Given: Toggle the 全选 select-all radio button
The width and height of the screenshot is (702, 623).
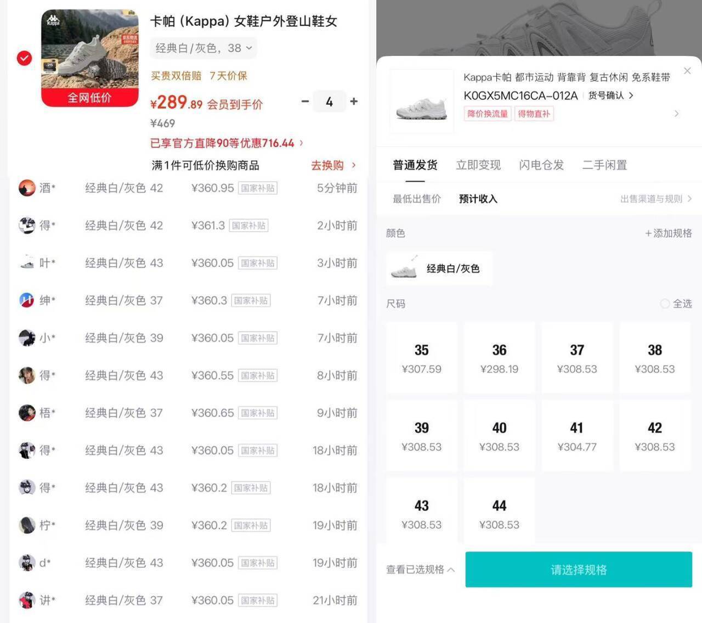Looking at the screenshot, I should tap(665, 304).
